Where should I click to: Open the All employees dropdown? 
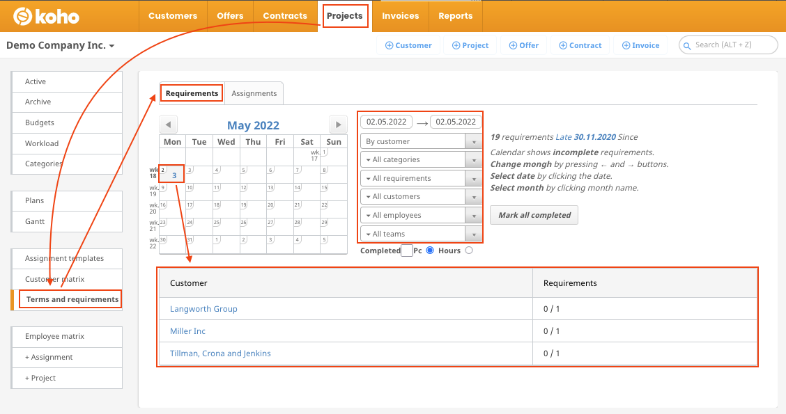coord(421,215)
